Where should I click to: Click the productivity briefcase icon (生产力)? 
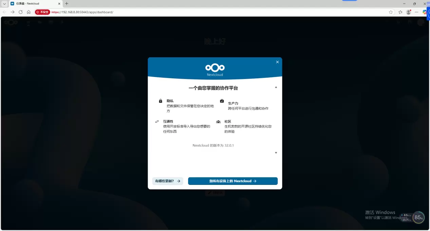click(x=222, y=101)
